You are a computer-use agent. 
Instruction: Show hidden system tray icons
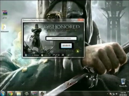pos(107,94)
